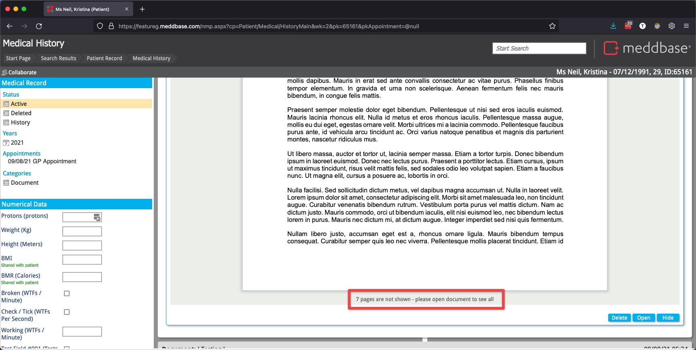Go to the Patient Record breadcrumb
696x350 pixels.
pos(104,58)
